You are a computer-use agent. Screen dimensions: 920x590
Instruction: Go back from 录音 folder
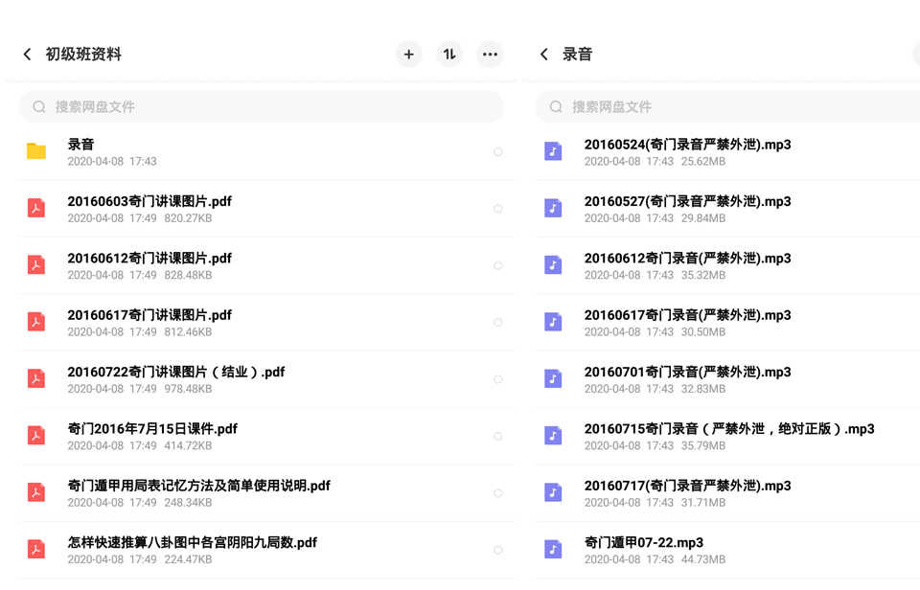pos(544,55)
